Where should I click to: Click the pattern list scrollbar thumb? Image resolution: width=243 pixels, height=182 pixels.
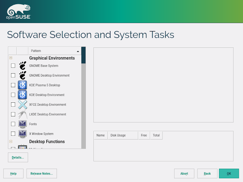[84, 55]
